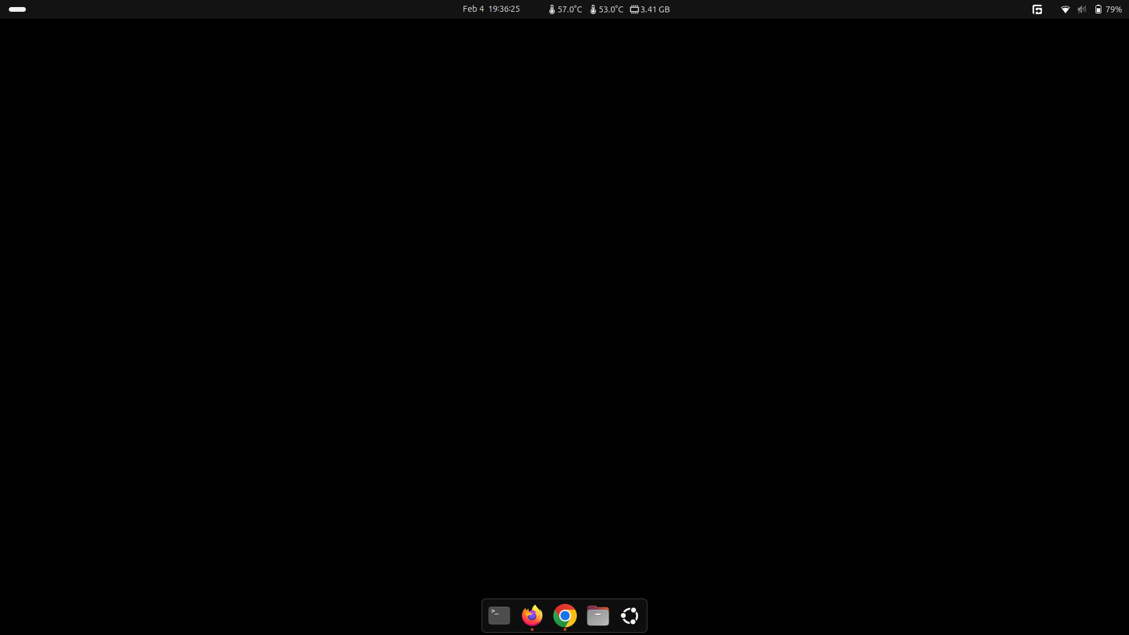Open the 57.0°C temperature sensor readout
The height and width of the screenshot is (635, 1129).
click(x=570, y=9)
